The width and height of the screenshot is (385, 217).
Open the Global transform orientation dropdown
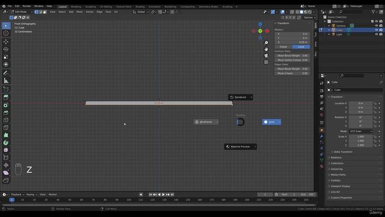tap(141, 12)
